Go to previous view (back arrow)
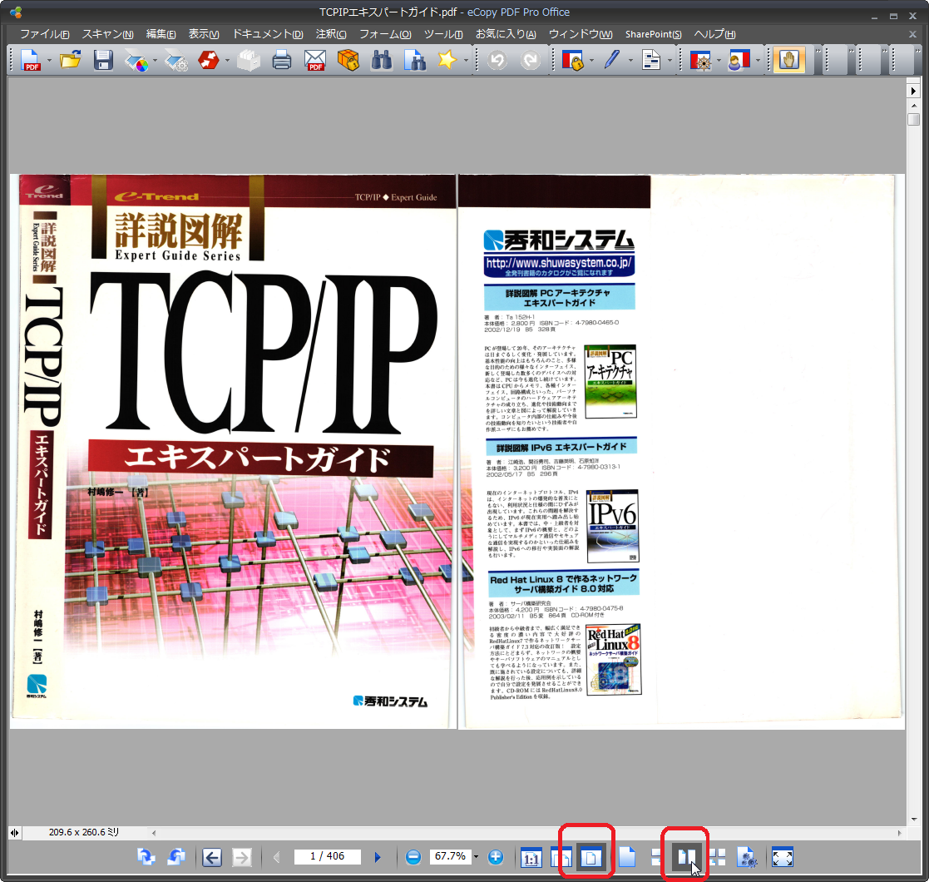 tap(211, 857)
